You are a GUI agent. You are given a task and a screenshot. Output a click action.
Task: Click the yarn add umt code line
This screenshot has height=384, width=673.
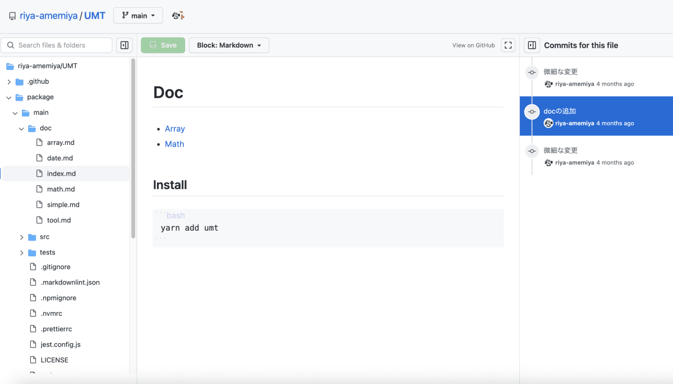point(190,228)
